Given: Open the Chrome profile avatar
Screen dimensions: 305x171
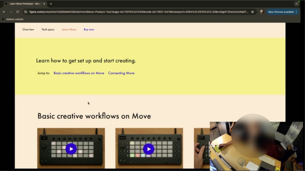Looking at the screenshot, I should tap(262, 12).
